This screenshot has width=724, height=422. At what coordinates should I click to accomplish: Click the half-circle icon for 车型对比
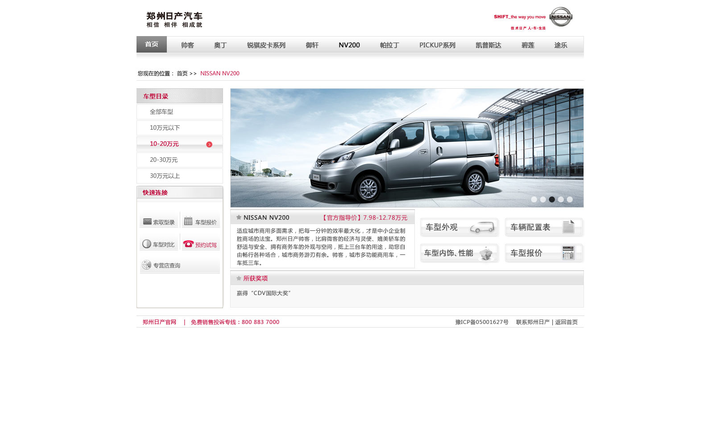[x=147, y=244]
